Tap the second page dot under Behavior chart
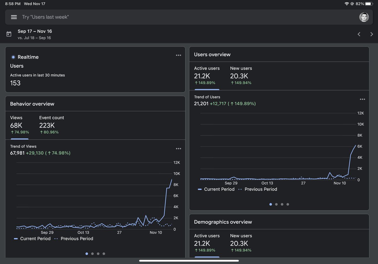The height and width of the screenshot is (264, 378). click(92, 254)
